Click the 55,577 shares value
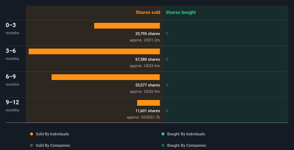This screenshot has height=150, width=294. 148,85
